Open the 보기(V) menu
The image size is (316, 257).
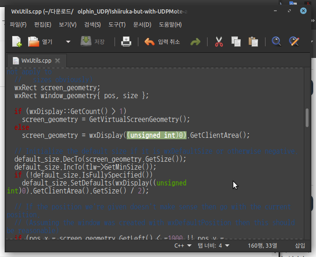(67, 25)
